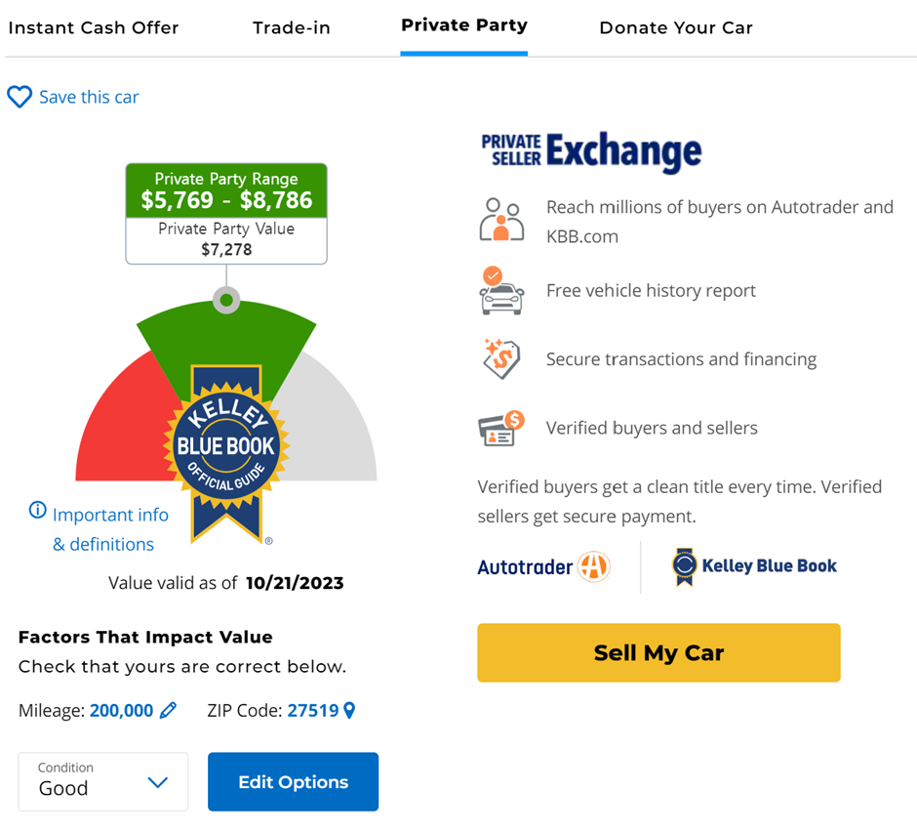Switch to the Instant Cash Offer tab
Viewport: 917px width, 833px height.
coord(94,27)
